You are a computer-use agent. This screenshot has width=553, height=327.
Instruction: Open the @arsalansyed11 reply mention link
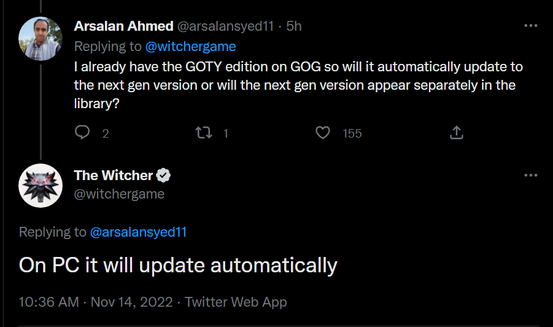pos(138,232)
